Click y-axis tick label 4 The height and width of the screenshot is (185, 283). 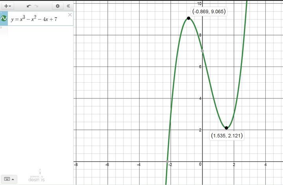click(x=199, y=98)
